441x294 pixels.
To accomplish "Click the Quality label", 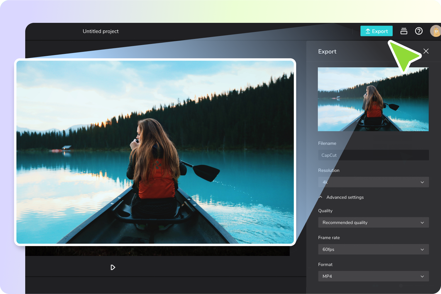I will point(325,211).
